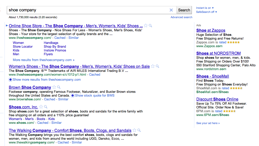Open Similar link for brownshoe.com

click(63, 99)
